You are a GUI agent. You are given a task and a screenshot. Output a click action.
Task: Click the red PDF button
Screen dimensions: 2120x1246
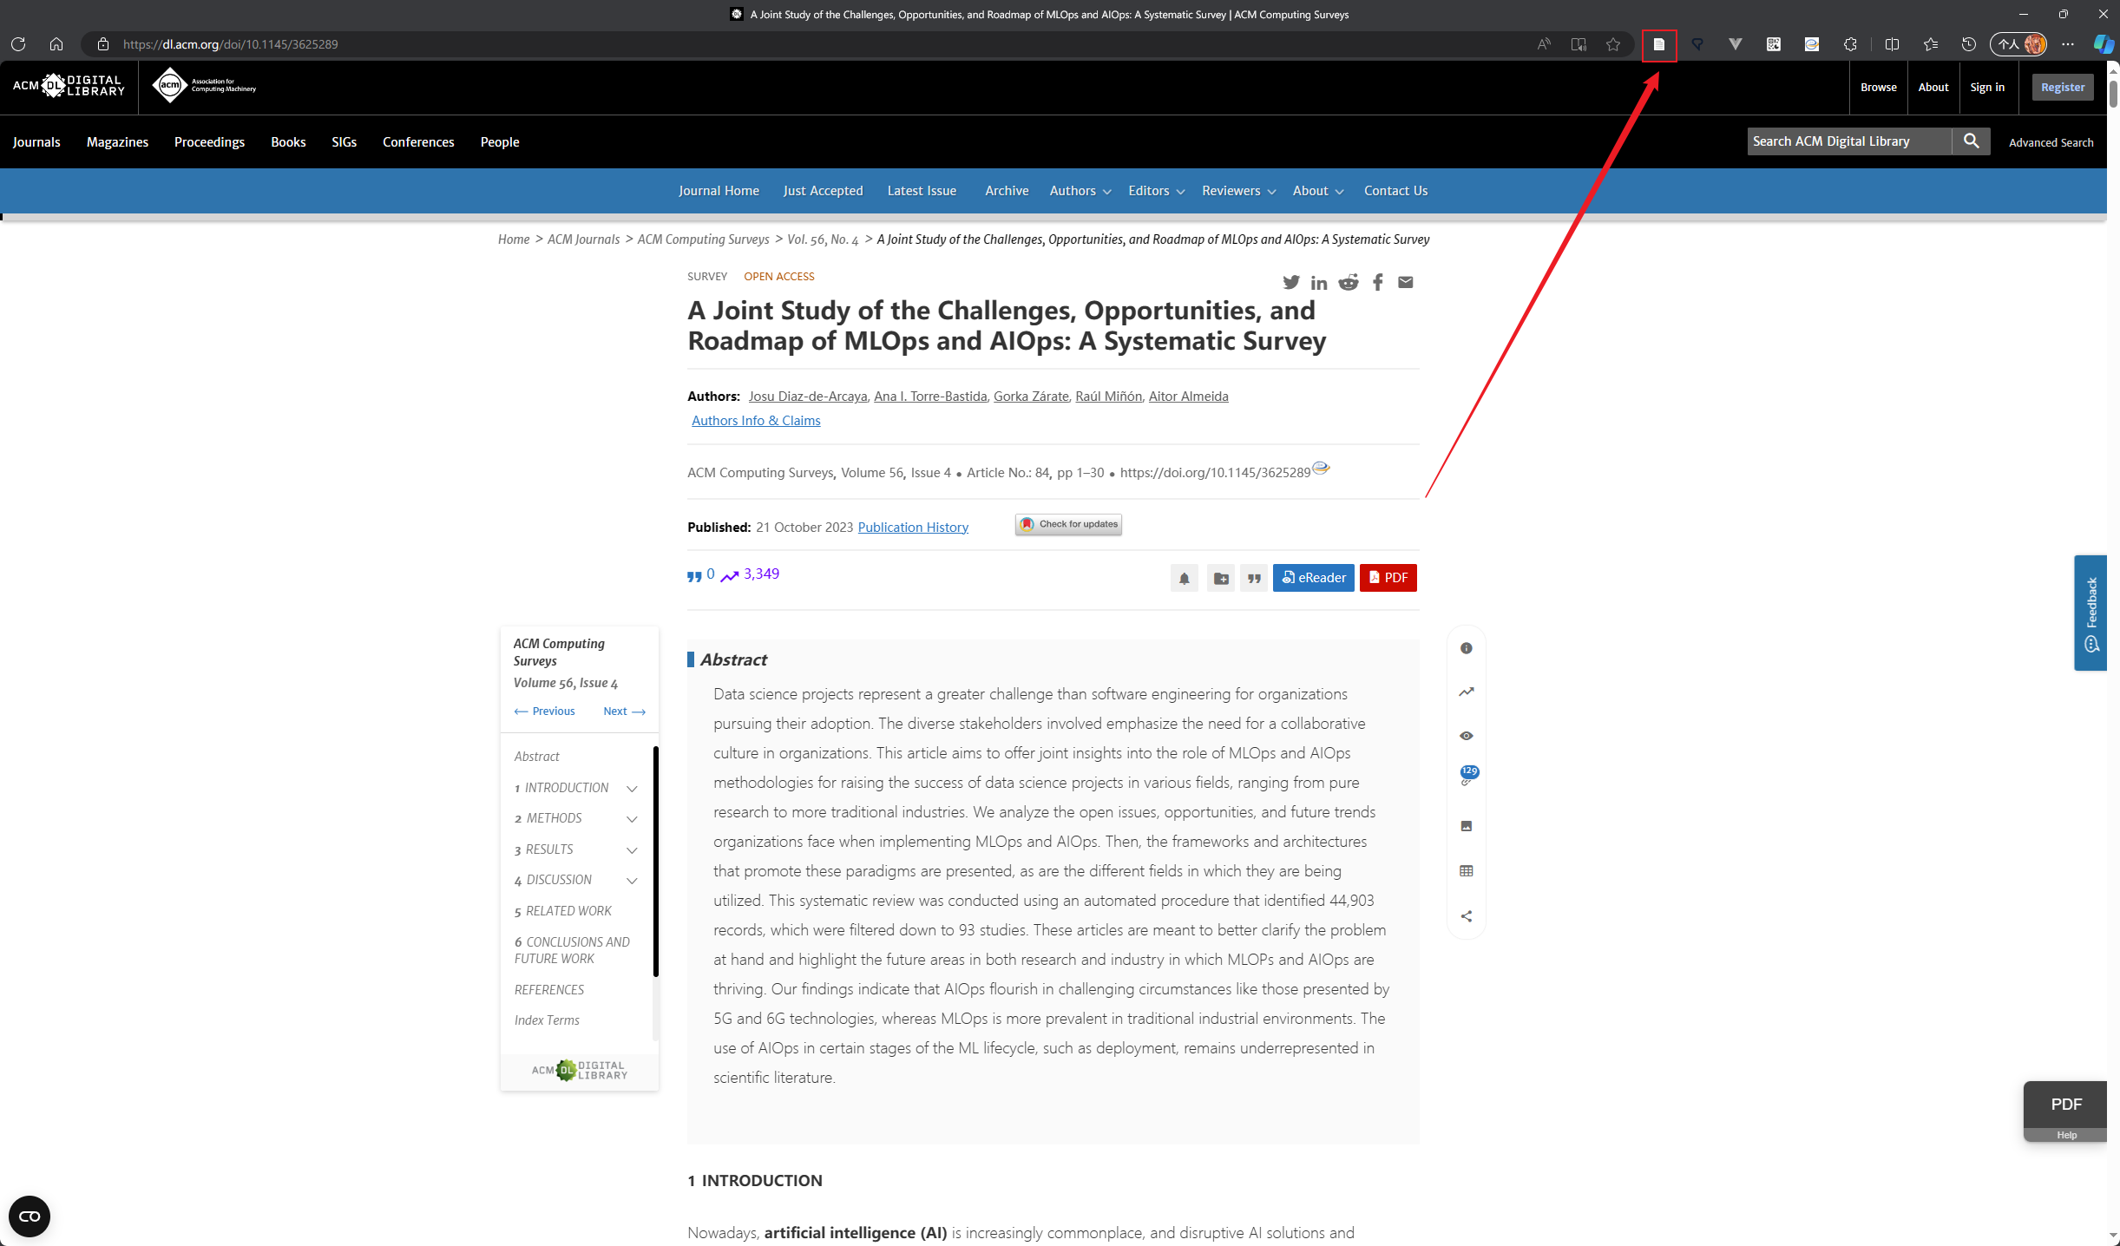coord(1388,578)
